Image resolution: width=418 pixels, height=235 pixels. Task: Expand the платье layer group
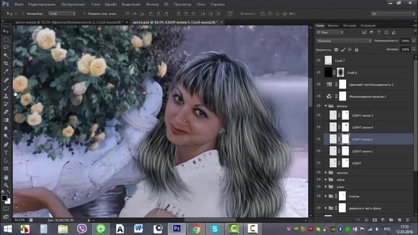(326, 196)
